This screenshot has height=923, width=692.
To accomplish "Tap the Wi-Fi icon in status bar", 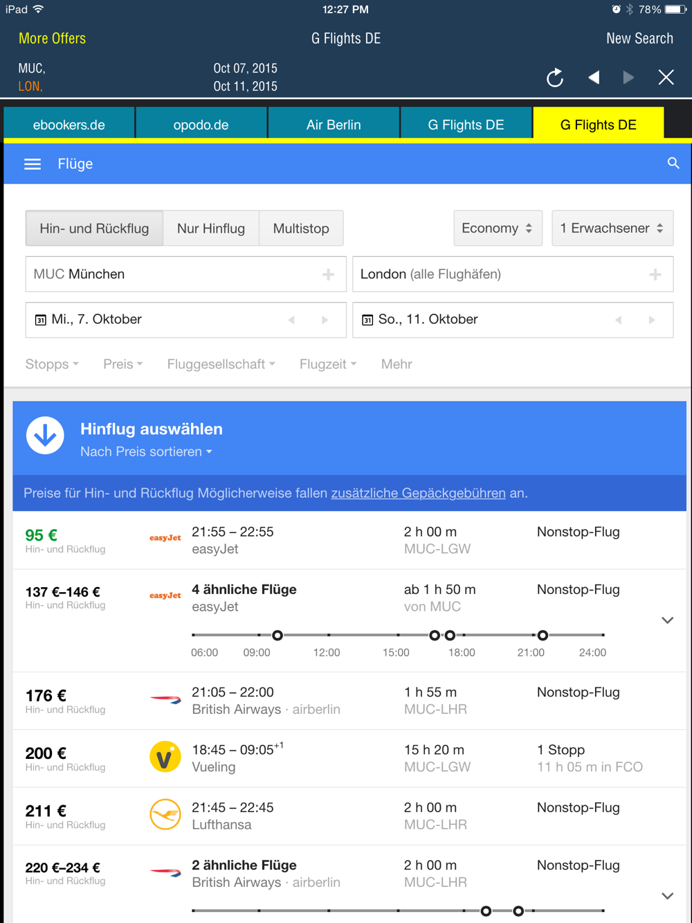I will pyautogui.click(x=39, y=9).
